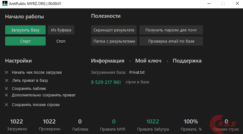
Task: Click the 100% Привата percentage
Action: (191, 122)
